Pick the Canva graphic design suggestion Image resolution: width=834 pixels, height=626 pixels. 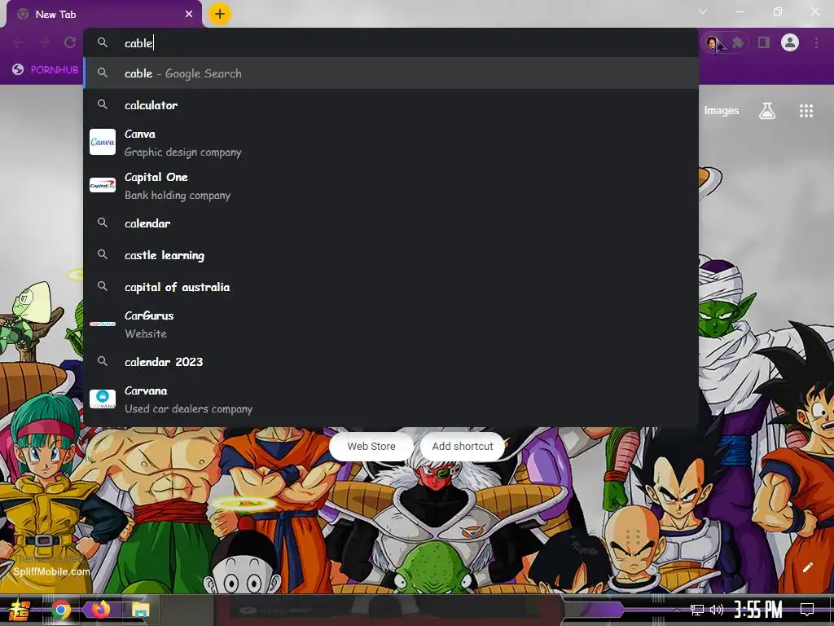[391, 142]
